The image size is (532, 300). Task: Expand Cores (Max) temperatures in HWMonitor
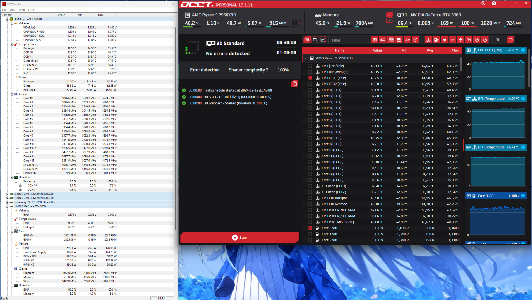(x=16, y=61)
